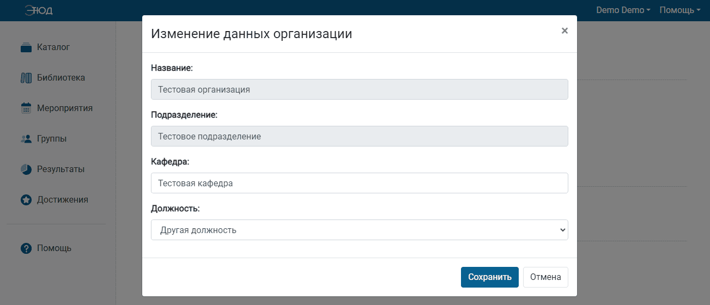Click the Группы people icon
This screenshot has height=305, width=710.
click(x=26, y=139)
